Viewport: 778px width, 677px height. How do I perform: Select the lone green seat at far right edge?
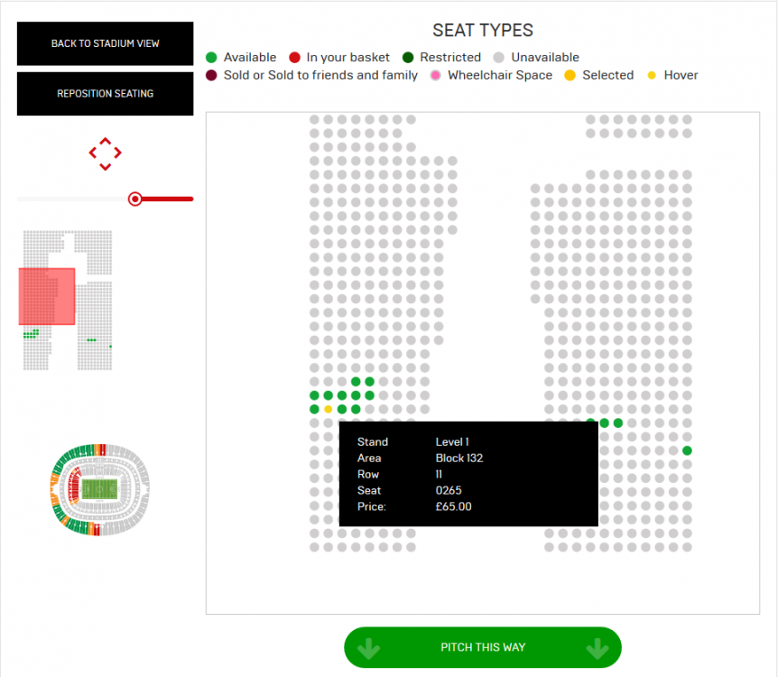point(687,450)
